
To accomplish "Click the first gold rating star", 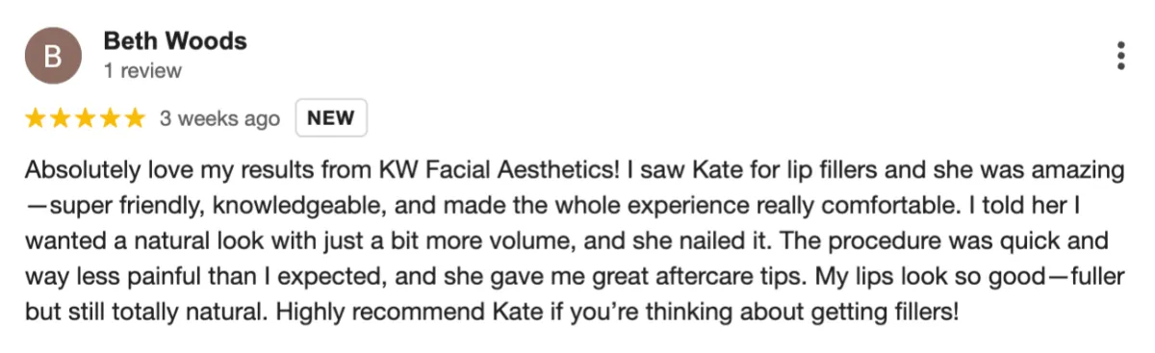I will tap(36, 118).
